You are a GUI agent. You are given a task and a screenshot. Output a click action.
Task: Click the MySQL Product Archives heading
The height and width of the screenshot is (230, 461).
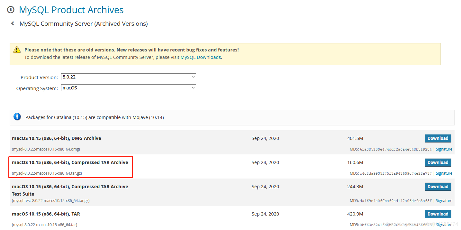tap(71, 10)
